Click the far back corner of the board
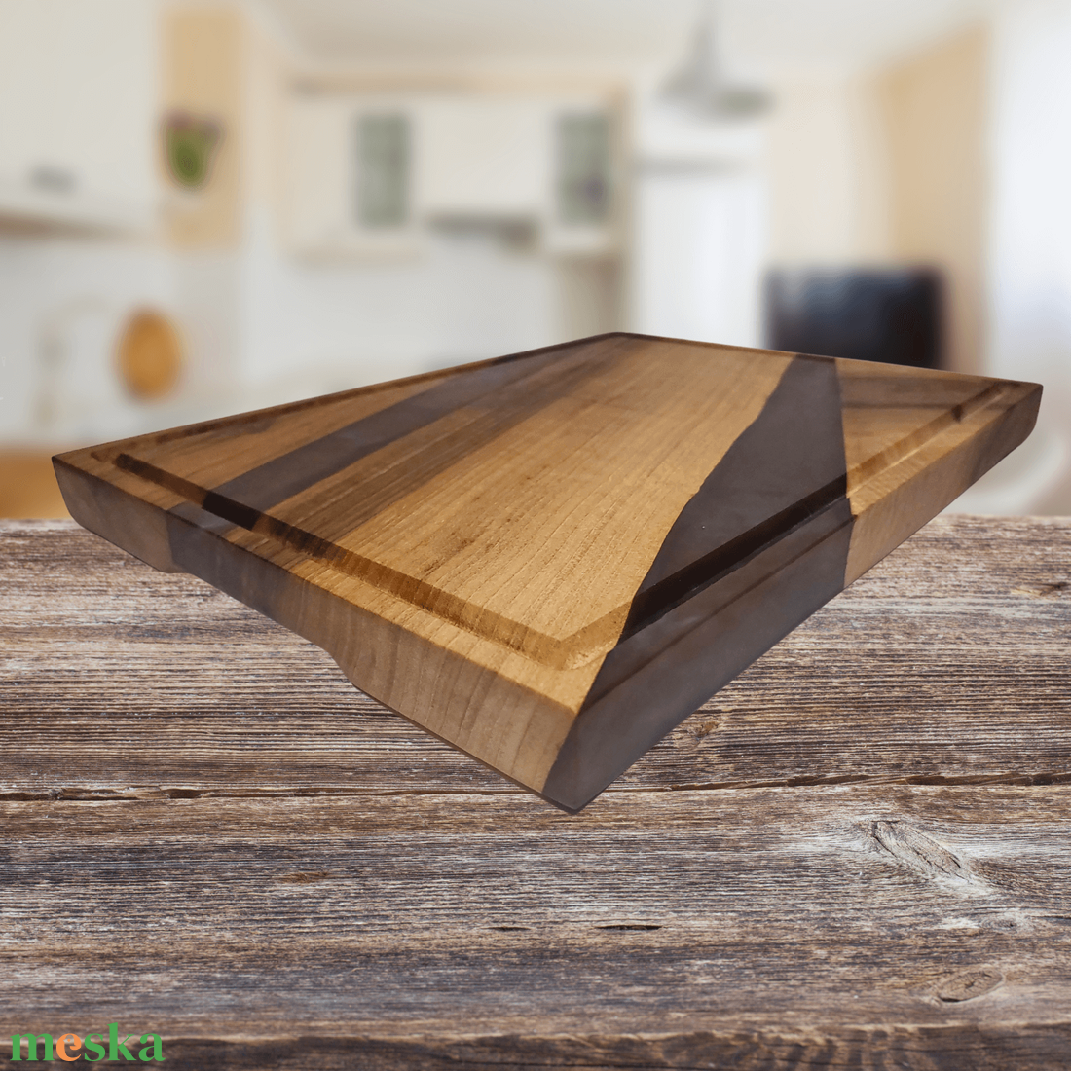The image size is (1071, 1071). [615, 338]
